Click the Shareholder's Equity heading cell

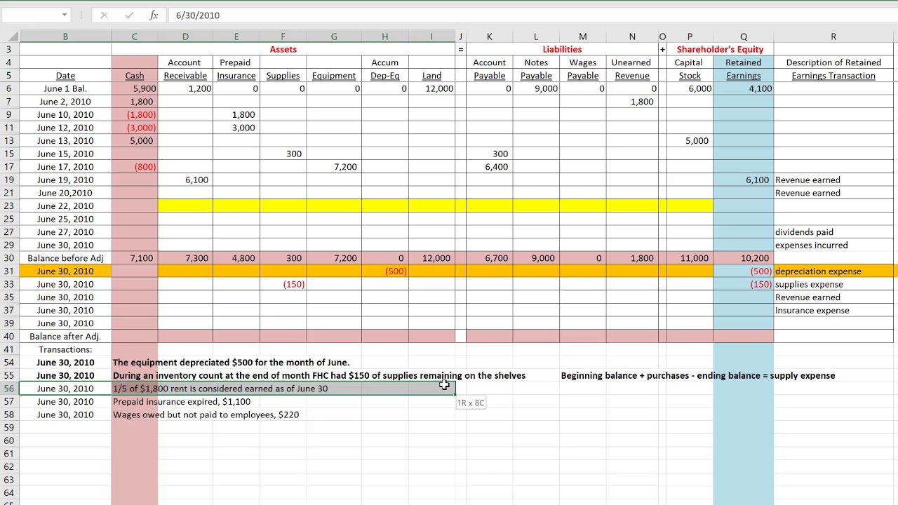[x=720, y=49]
